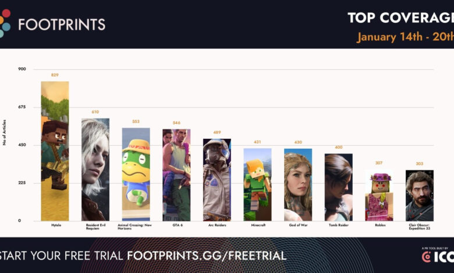Select the Hytale bar image
454x273 pixels.
coord(55,151)
